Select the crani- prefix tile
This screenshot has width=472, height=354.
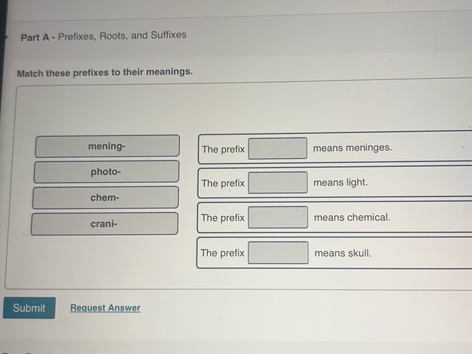(105, 223)
